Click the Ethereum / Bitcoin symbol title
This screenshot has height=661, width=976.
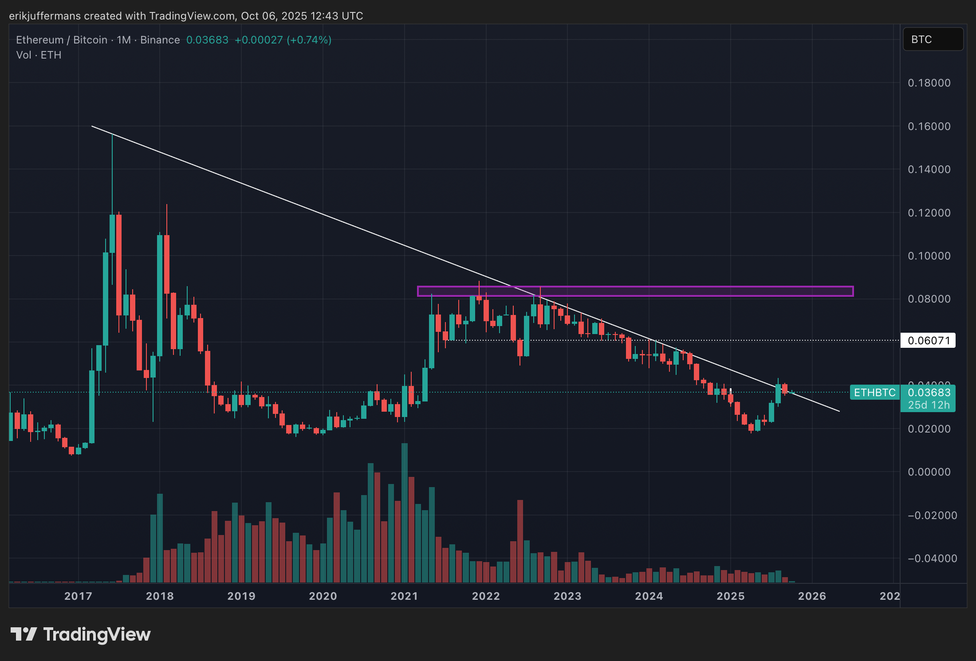62,40
